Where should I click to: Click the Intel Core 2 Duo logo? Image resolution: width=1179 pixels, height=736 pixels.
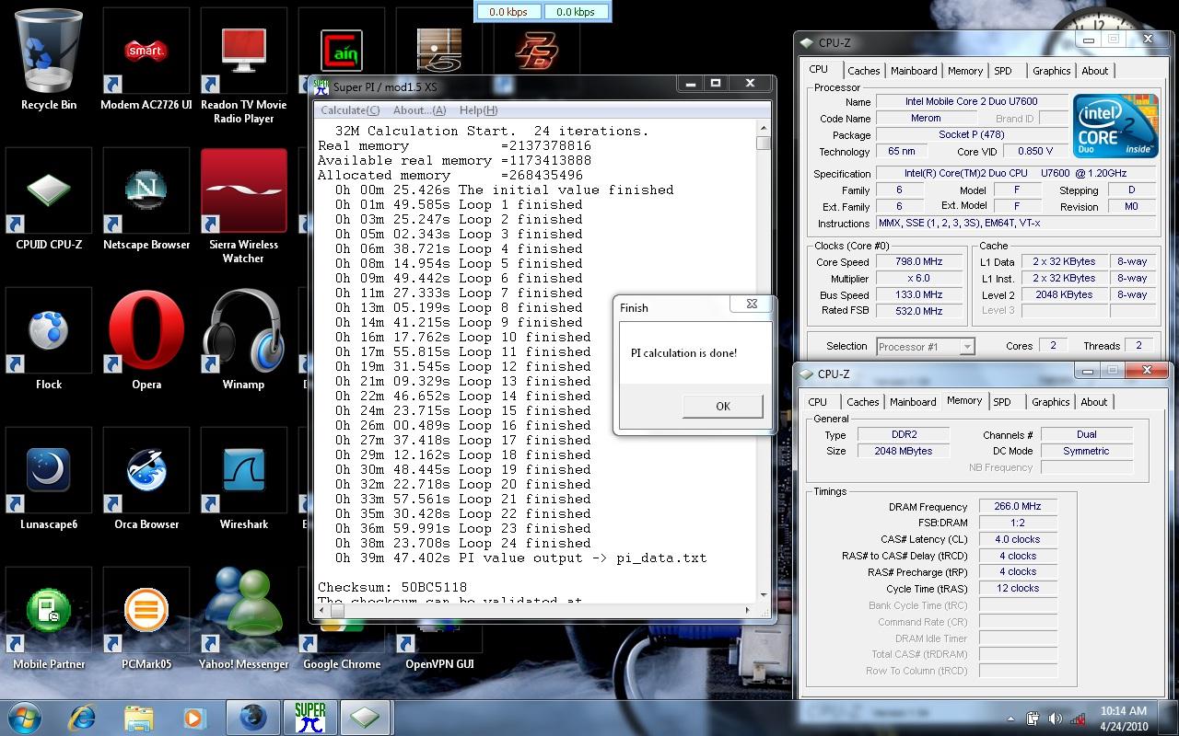[1115, 126]
